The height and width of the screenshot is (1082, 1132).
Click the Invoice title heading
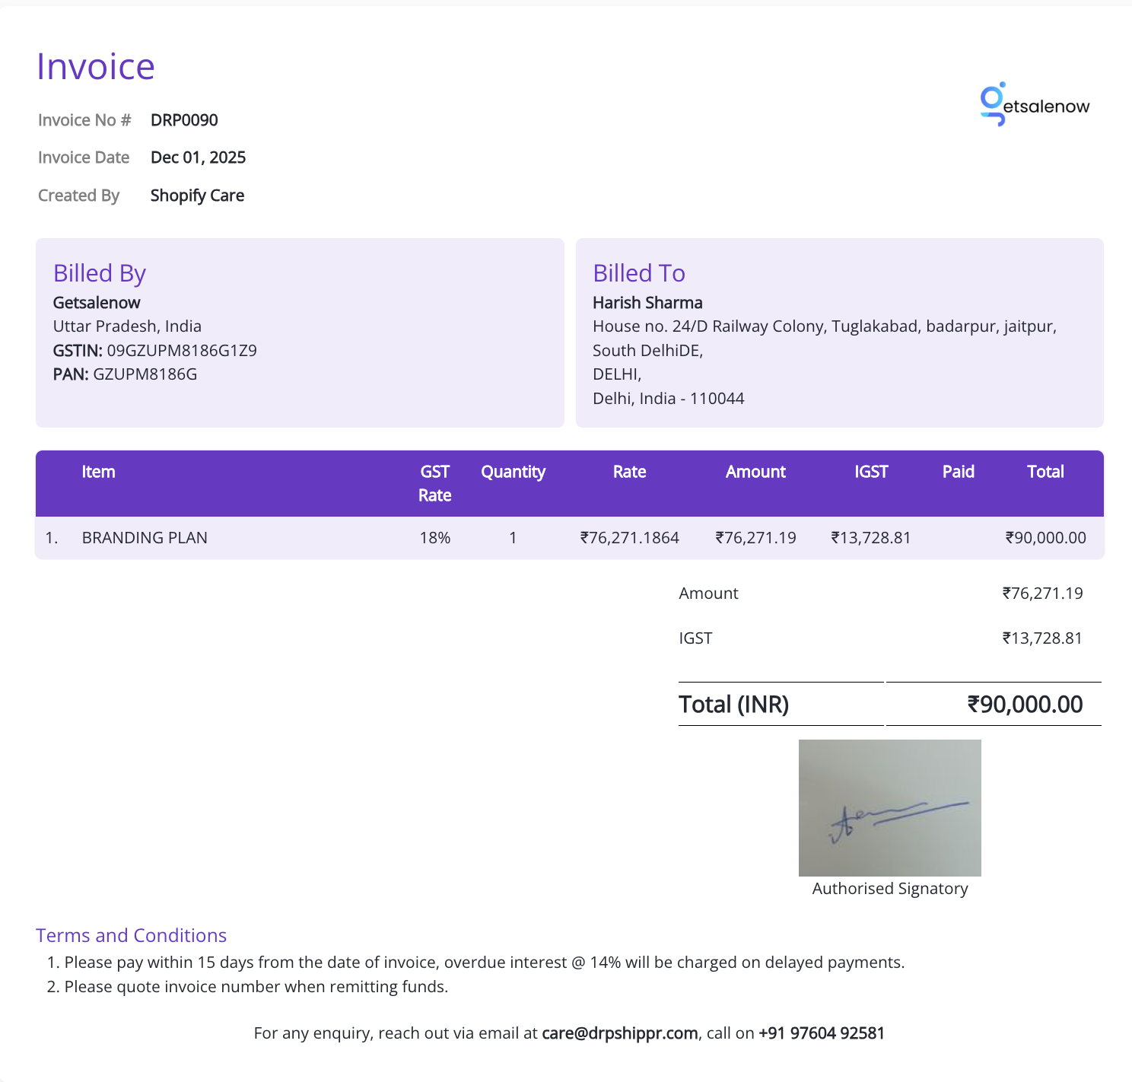point(96,67)
